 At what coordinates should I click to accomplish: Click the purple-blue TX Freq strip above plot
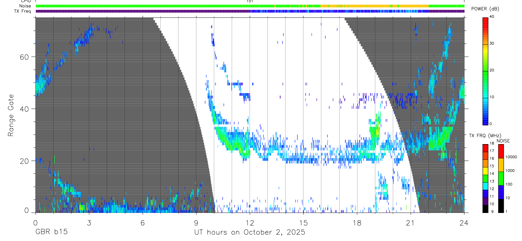coord(250,11)
